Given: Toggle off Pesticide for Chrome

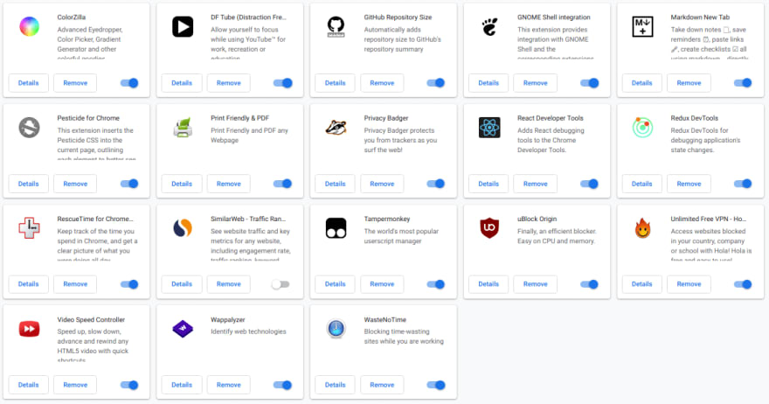Looking at the screenshot, I should point(129,184).
